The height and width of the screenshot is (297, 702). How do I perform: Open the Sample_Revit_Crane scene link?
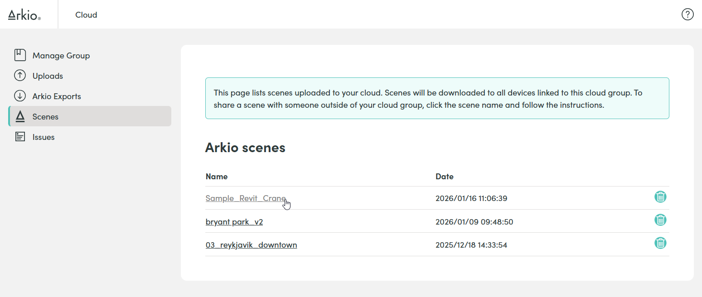coord(246,198)
